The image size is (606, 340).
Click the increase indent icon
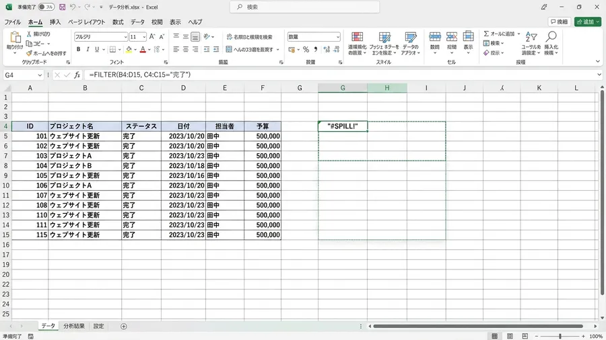coord(216,49)
